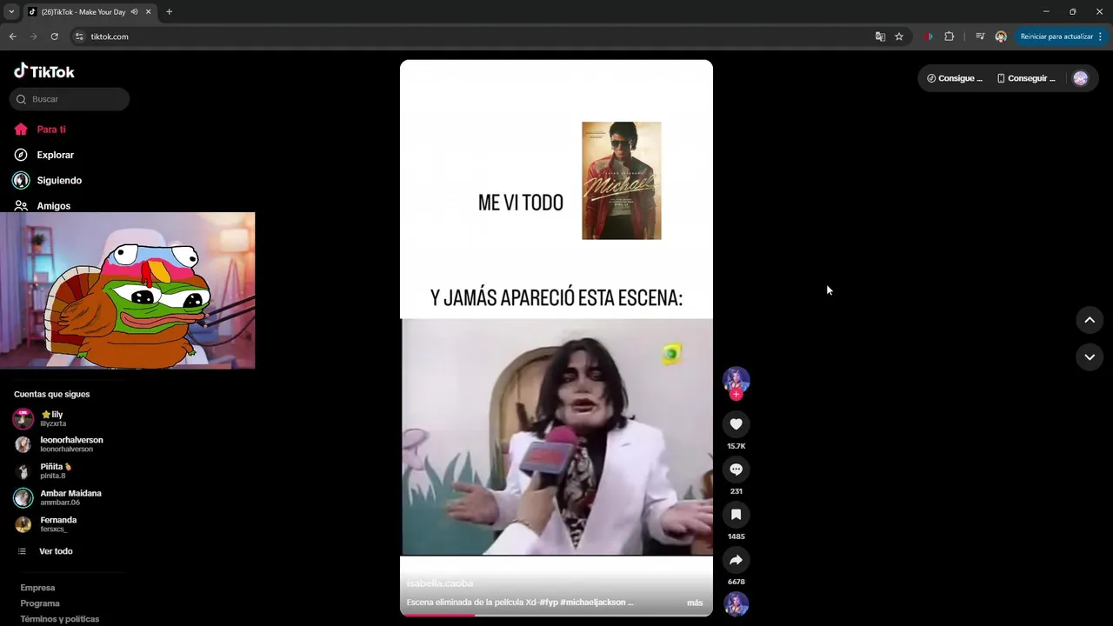Open the sound disc at video bottom

click(x=736, y=603)
